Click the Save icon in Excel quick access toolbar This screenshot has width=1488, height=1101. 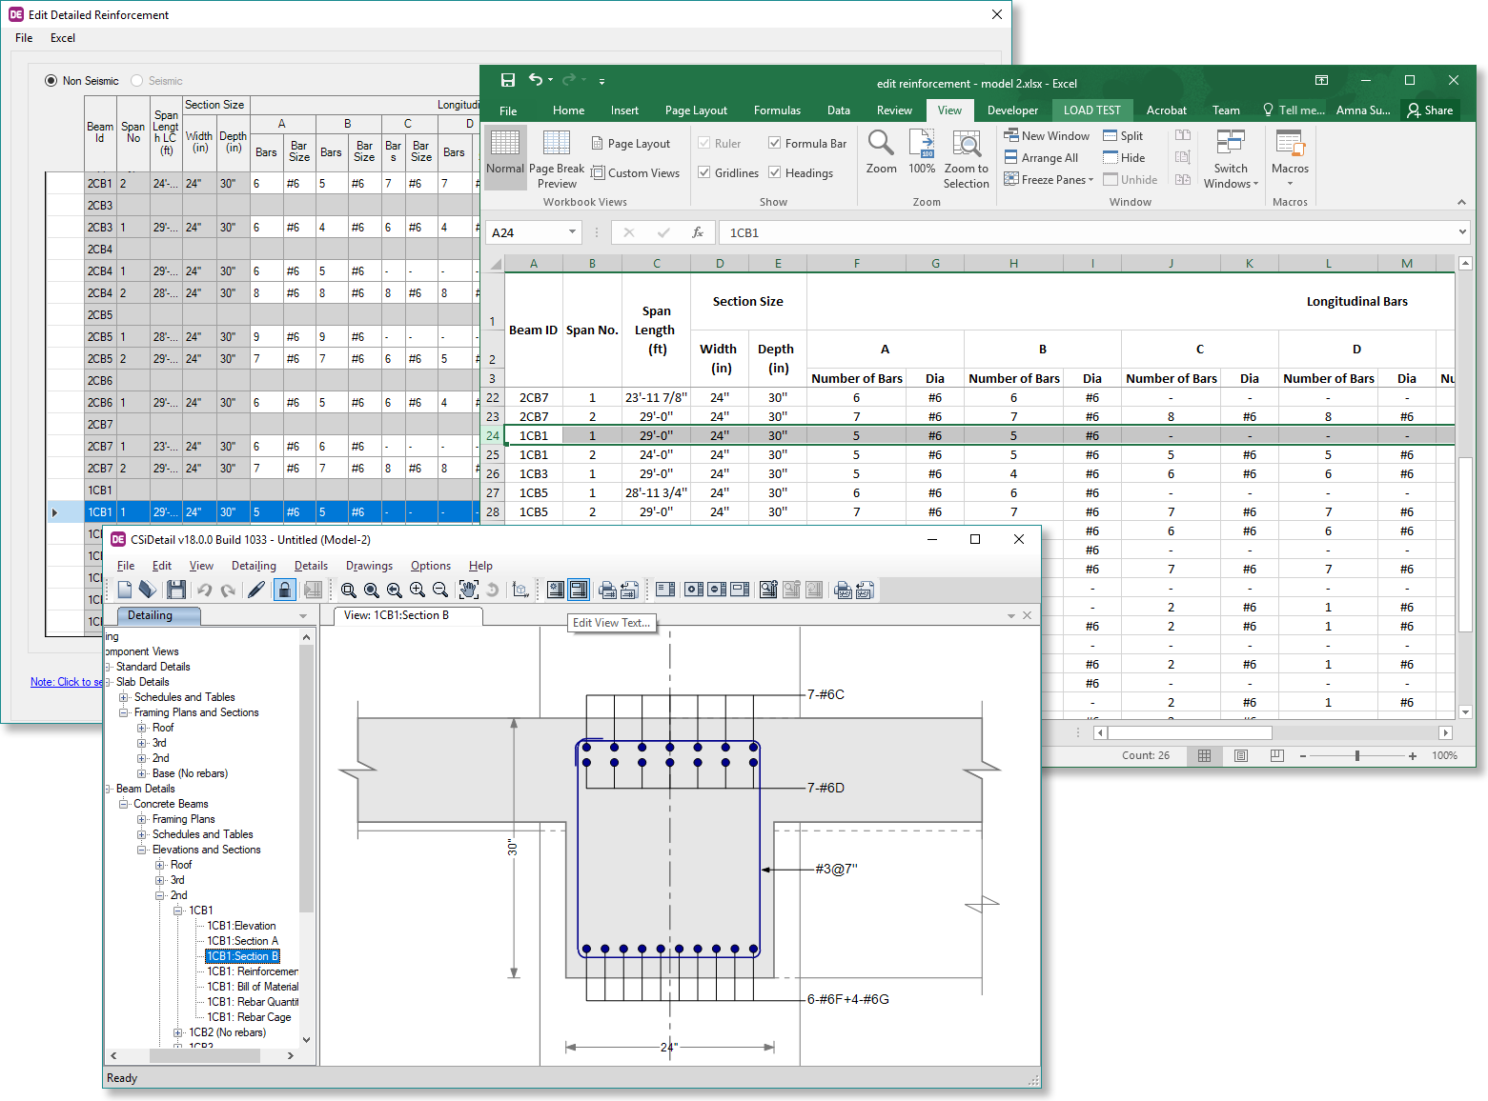tap(508, 80)
